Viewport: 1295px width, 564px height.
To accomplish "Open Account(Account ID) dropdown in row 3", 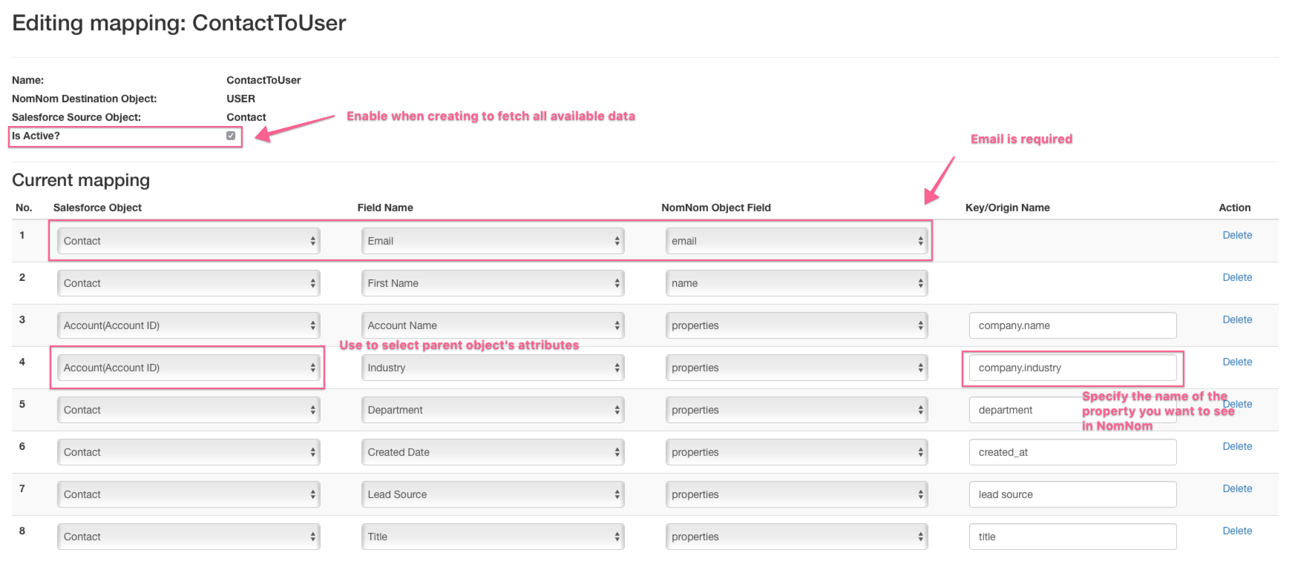I will point(188,325).
